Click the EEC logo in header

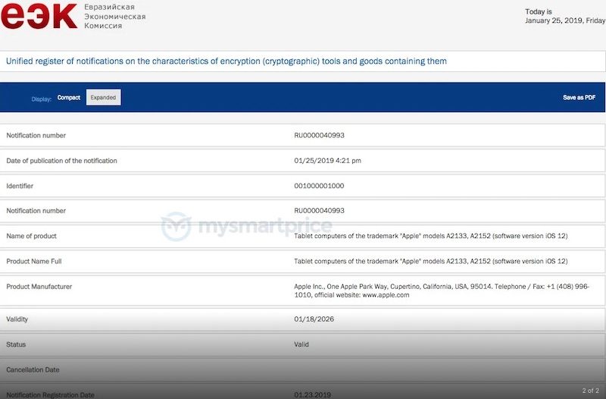[39, 16]
